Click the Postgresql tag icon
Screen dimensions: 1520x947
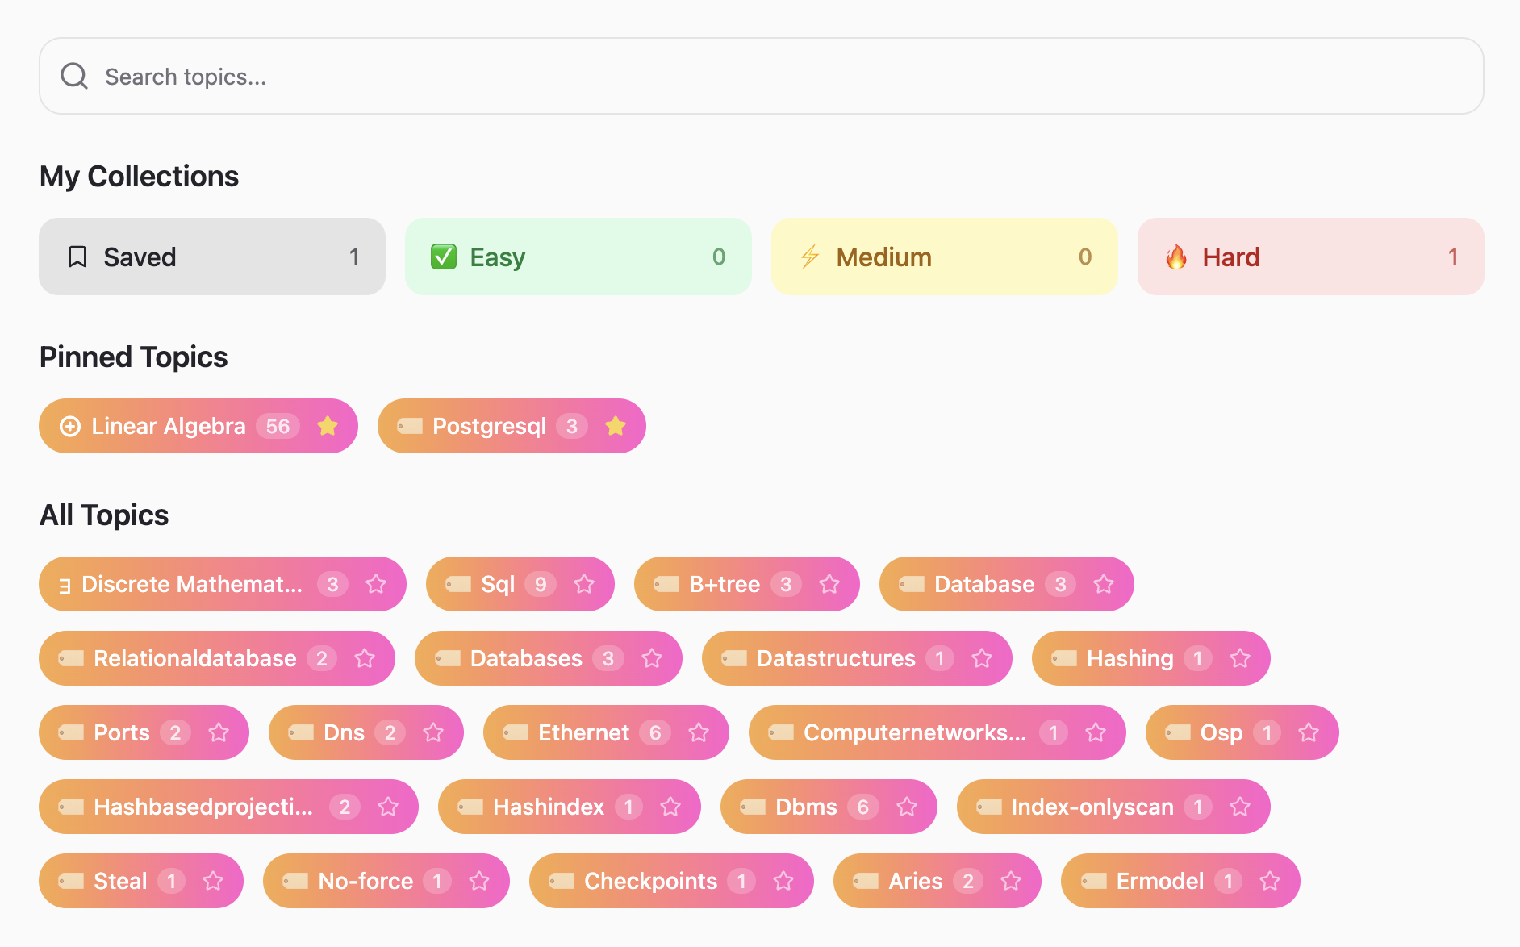coord(410,426)
